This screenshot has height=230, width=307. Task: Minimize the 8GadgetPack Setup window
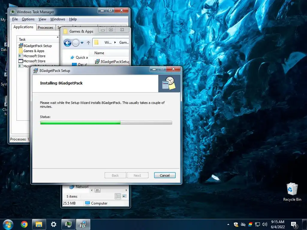click(x=154, y=69)
